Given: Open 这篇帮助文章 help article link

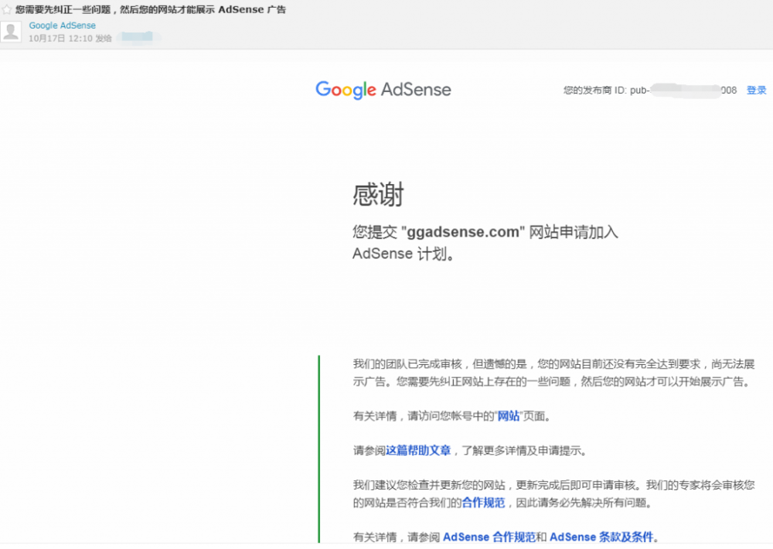Looking at the screenshot, I should (x=418, y=450).
